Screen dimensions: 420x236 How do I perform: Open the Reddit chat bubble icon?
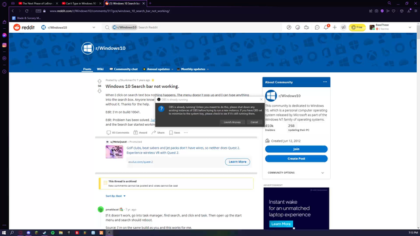pos(317,28)
